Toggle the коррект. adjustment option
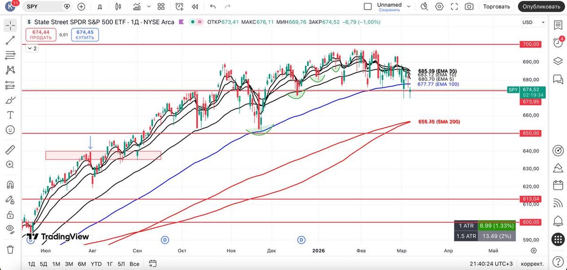This screenshot has width=567, height=270. point(533,263)
